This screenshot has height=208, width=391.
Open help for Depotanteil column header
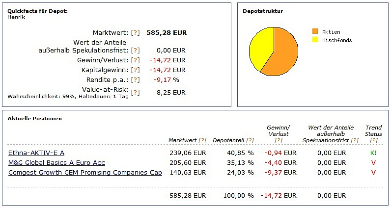[250, 140]
